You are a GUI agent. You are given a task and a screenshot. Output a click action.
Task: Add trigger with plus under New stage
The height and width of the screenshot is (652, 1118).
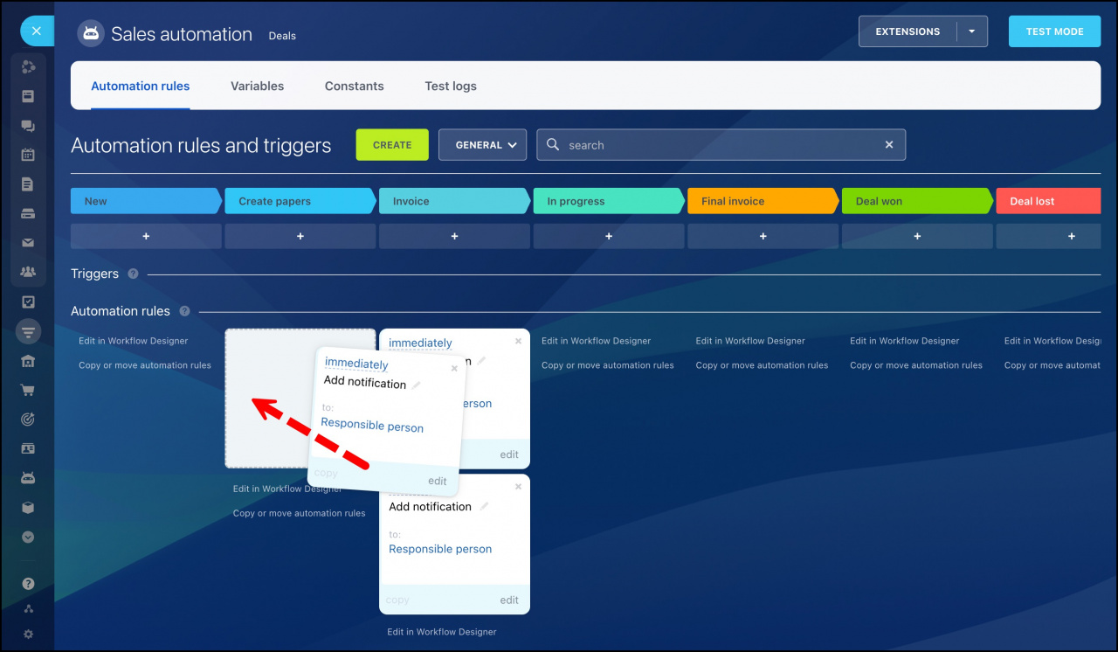[146, 236]
